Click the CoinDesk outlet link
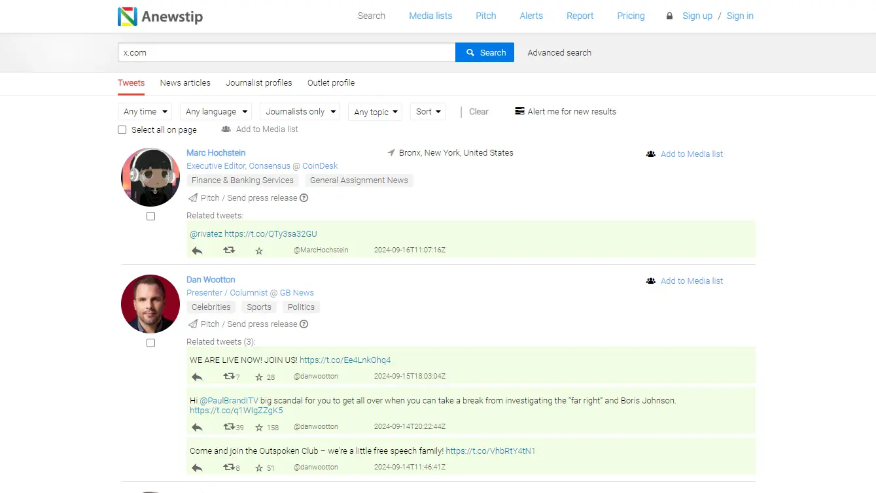Image resolution: width=876 pixels, height=493 pixels. coord(320,166)
